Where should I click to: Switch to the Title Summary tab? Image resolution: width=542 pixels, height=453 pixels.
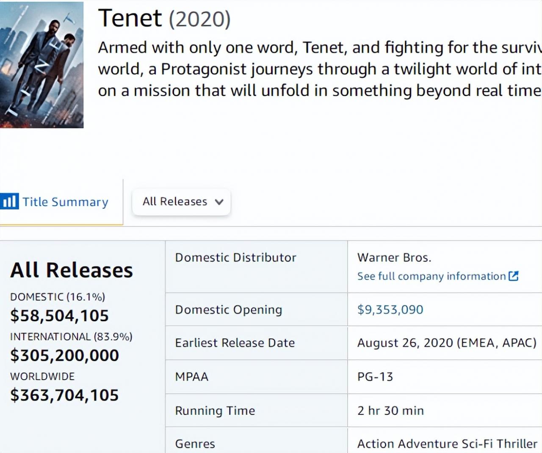(65, 202)
